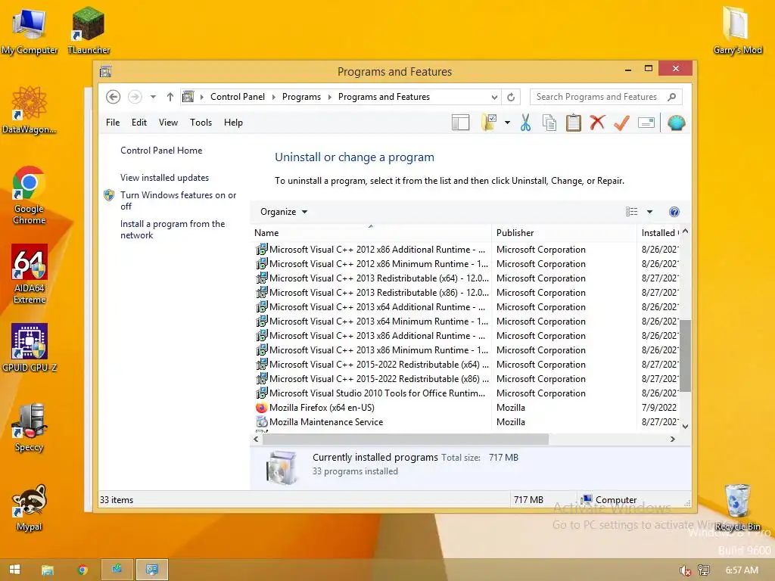
Task: Open Google Chrome desktop shortcut
Action: point(30,195)
